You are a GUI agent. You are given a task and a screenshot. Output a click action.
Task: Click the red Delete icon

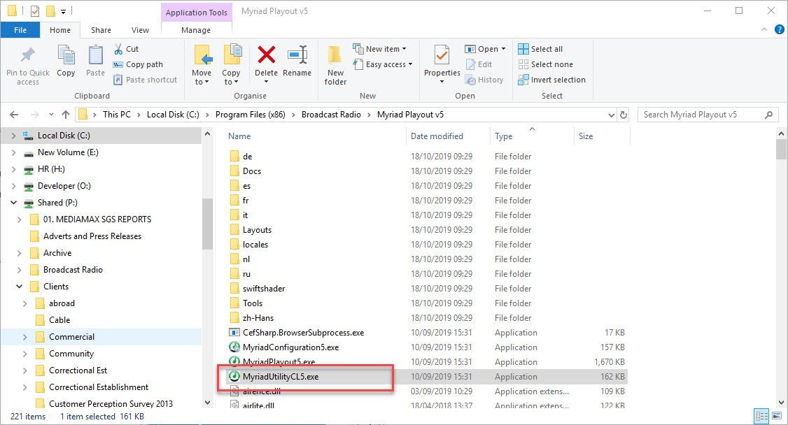click(x=267, y=55)
